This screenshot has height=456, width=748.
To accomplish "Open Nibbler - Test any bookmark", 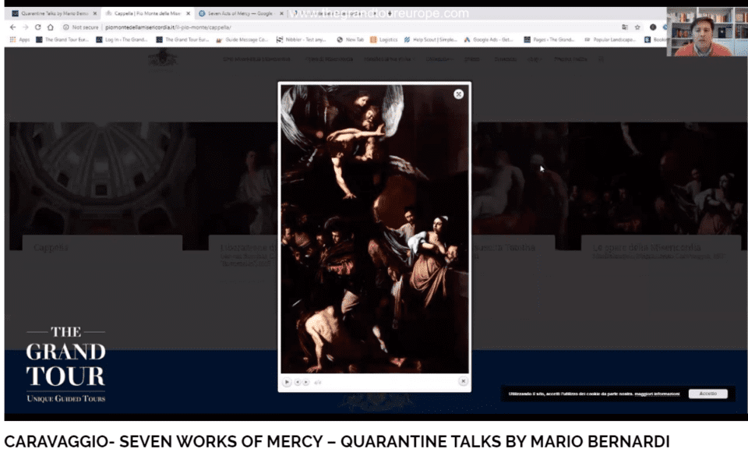I will 301,40.
